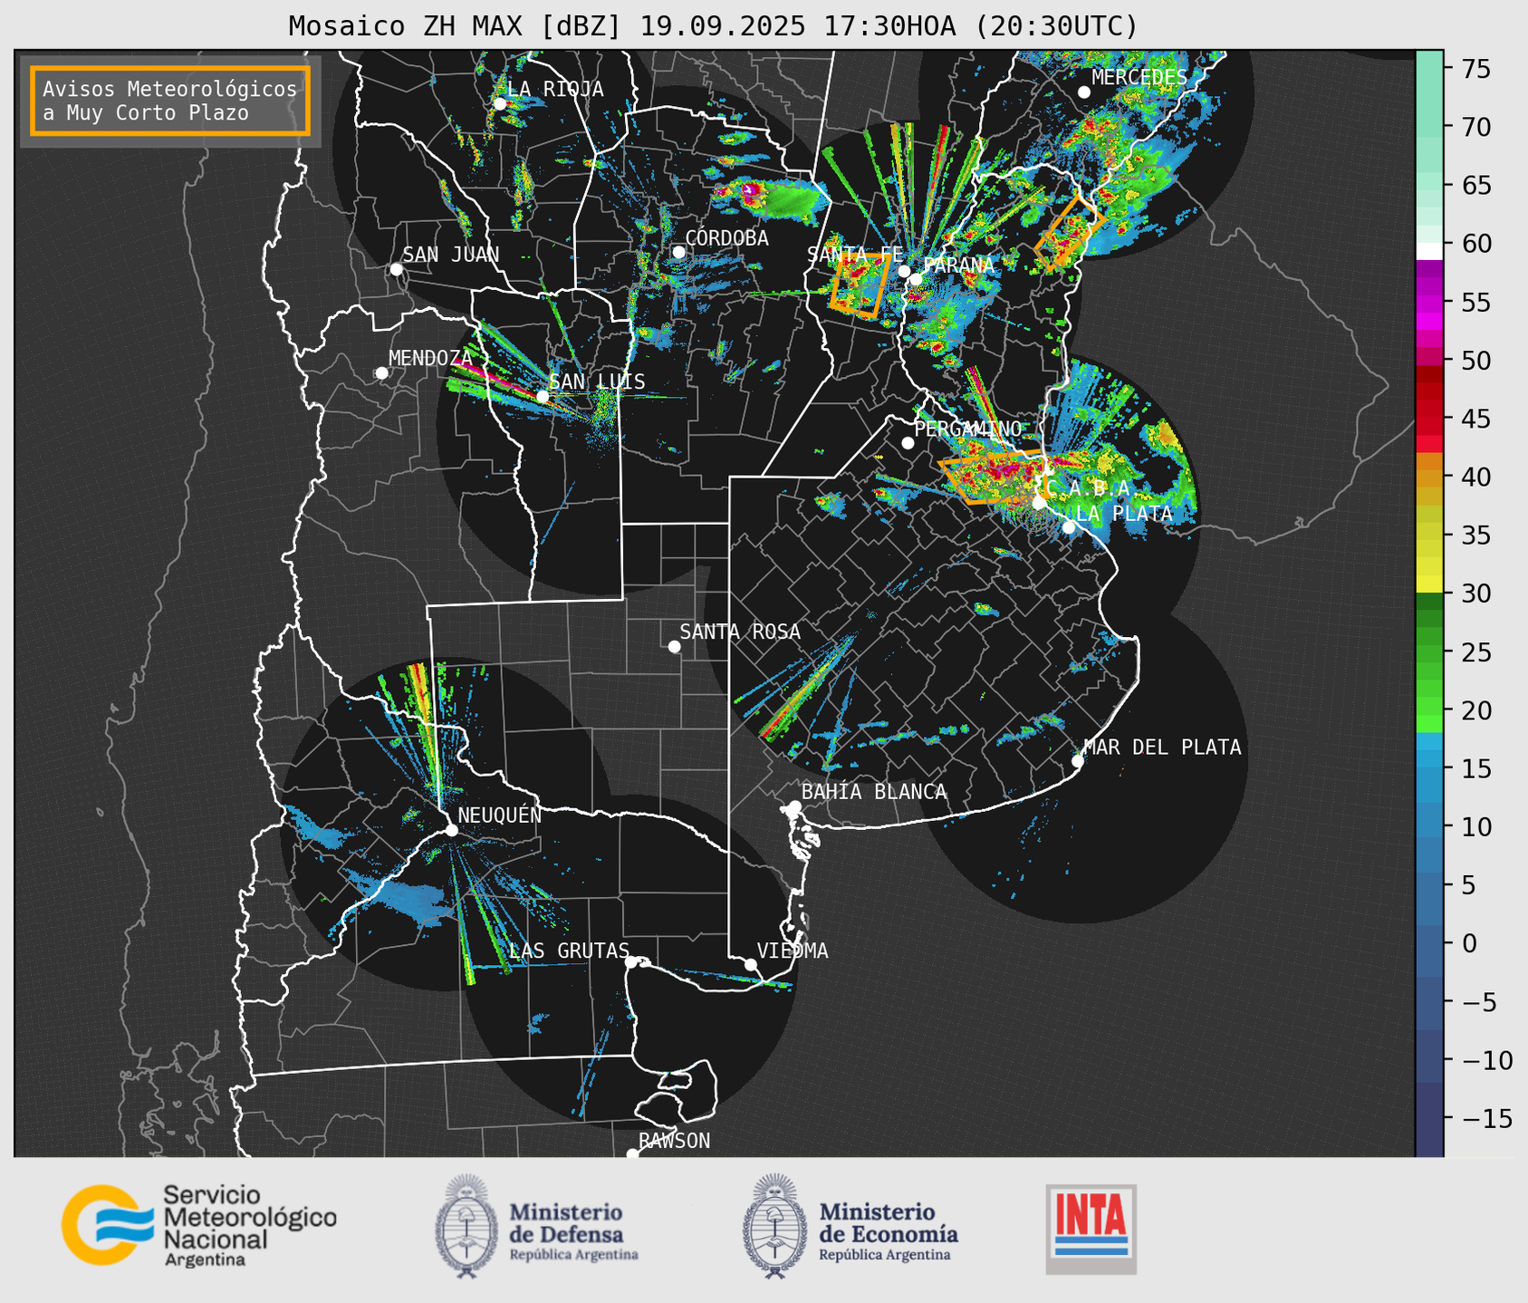Viewport: 1528px width, 1303px height.
Task: Click the SAN JUAN city marker dot
Action: pos(396,269)
